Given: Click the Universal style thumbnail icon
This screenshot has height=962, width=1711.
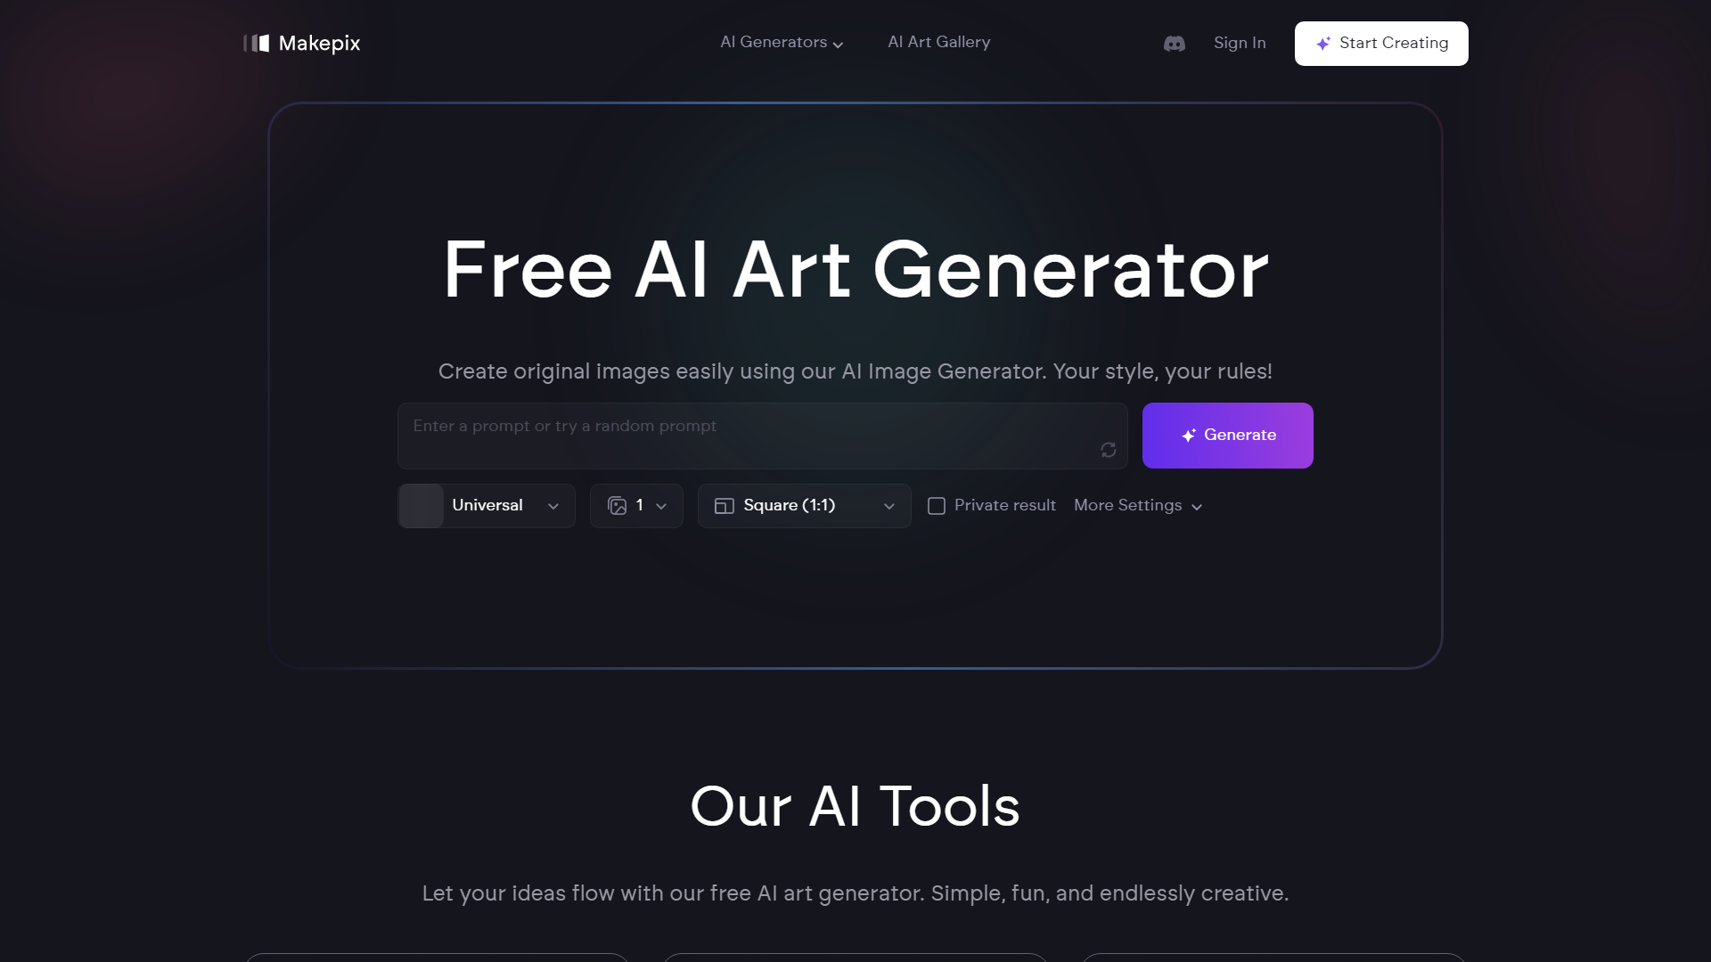Looking at the screenshot, I should pyautogui.click(x=420, y=505).
